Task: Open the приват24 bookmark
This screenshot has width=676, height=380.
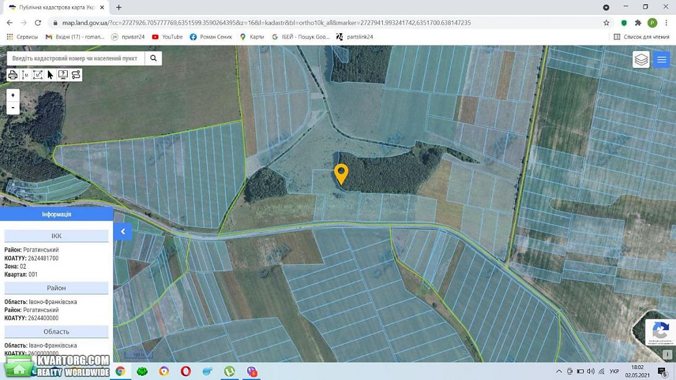Action: pos(128,37)
